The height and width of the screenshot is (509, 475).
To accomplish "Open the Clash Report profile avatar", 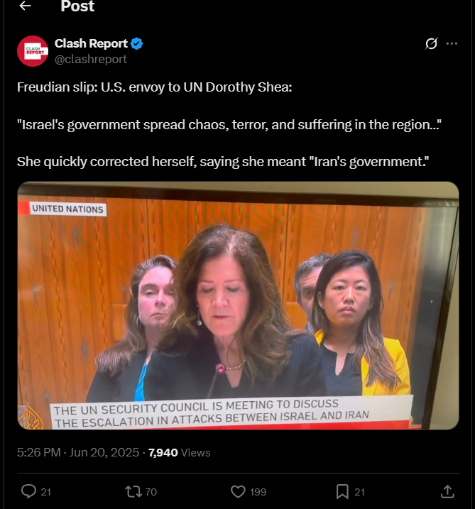I will [33, 51].
